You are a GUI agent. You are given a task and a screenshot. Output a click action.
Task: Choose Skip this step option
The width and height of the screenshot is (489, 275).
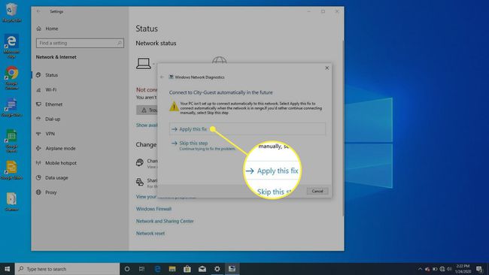[193, 144]
